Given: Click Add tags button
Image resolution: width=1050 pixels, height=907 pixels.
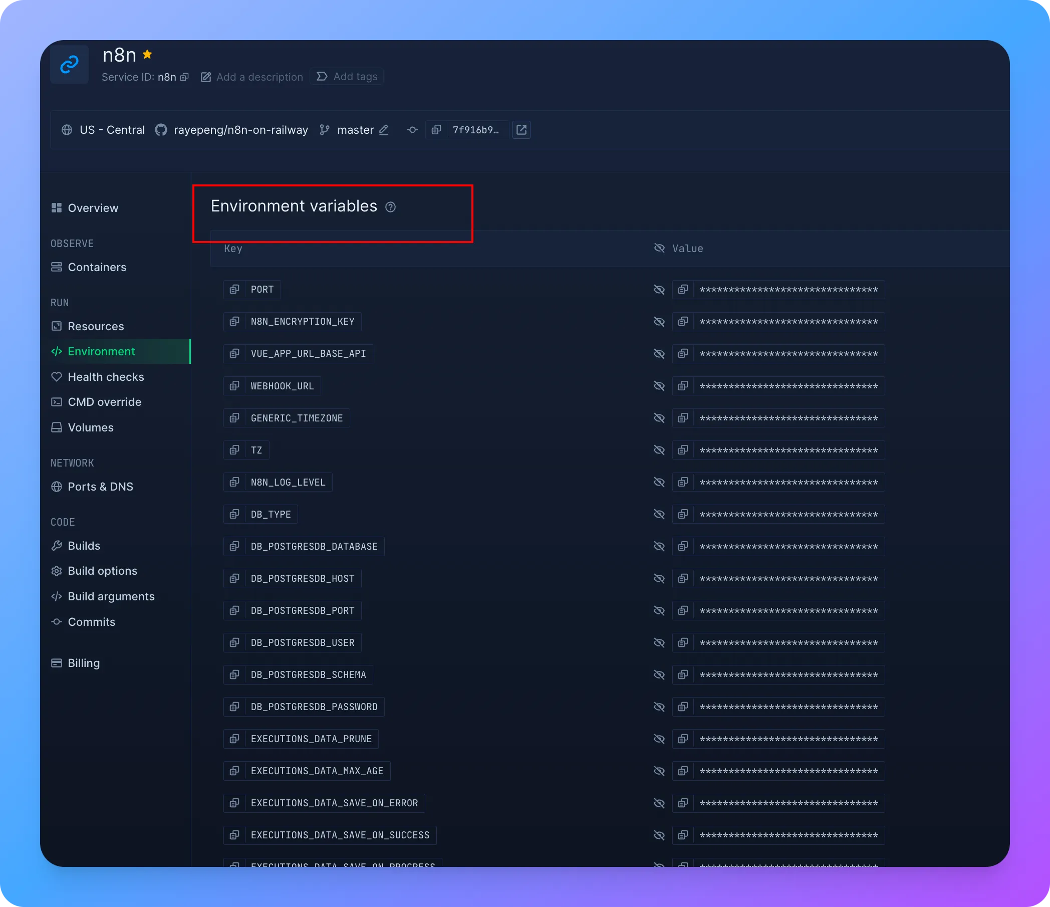Looking at the screenshot, I should pos(347,77).
